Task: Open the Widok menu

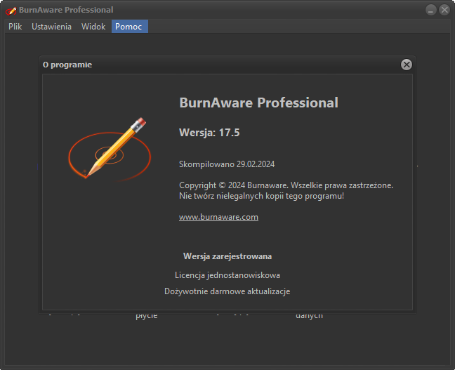Action: pyautogui.click(x=93, y=27)
